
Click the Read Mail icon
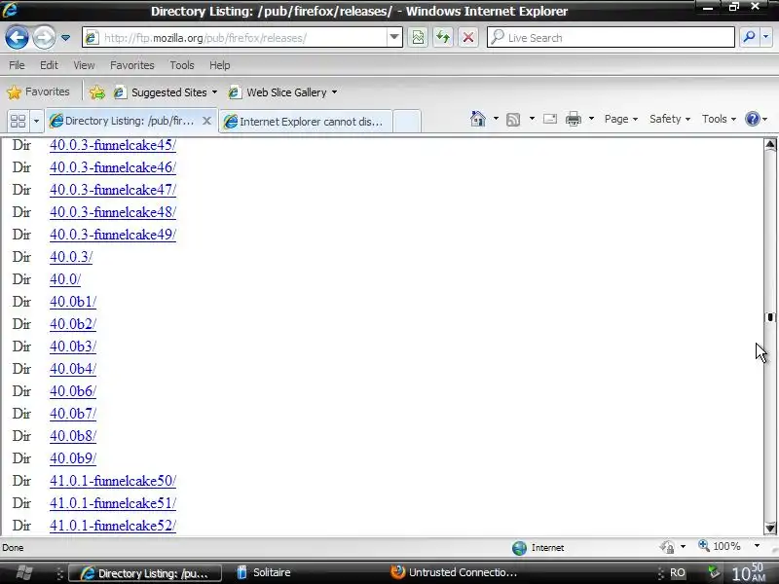point(550,119)
